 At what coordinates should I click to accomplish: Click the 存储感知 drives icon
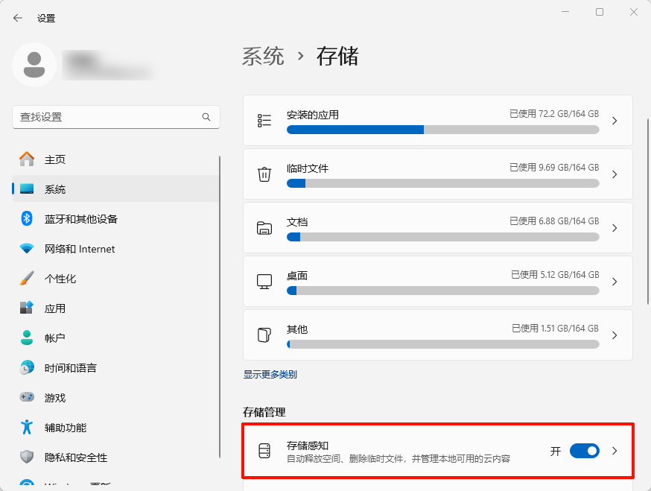[x=264, y=451]
